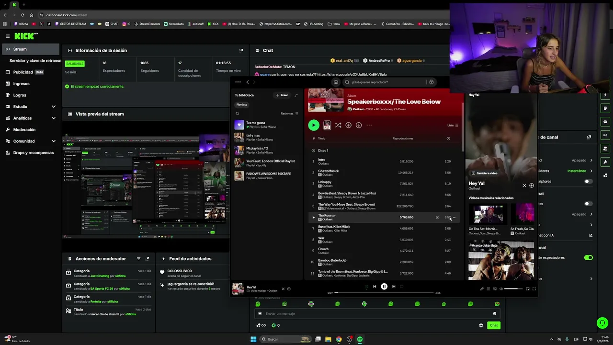
Task: Open the Instantáneo setting chevron
Action: 591,171
